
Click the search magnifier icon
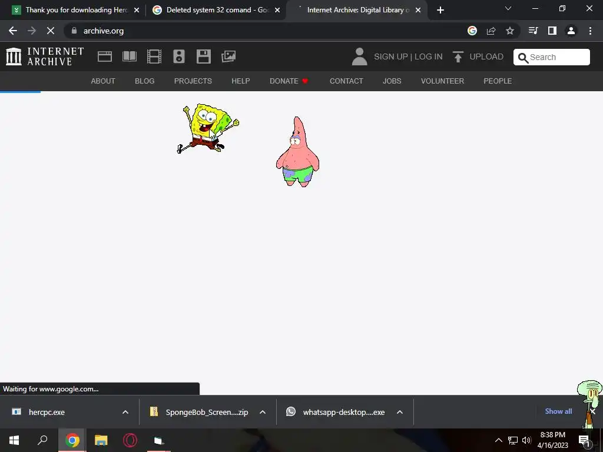coord(523,58)
